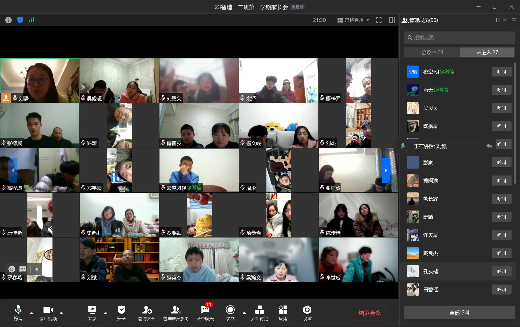This screenshot has width=520, height=327.
Task: Open in-meeting chat with 19 badge
Action: [205, 310]
